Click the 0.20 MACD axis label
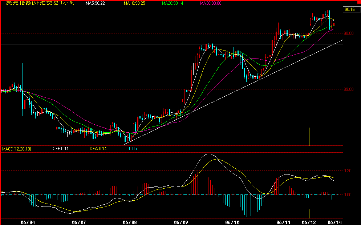 point(348,170)
